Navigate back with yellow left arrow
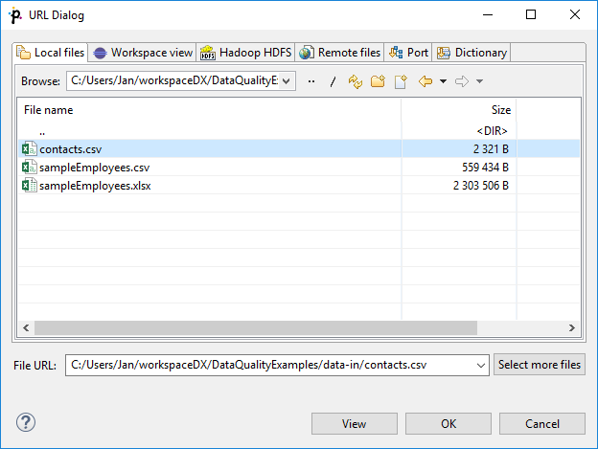 (425, 81)
